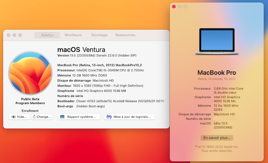Image resolution: width=268 pixels, height=163 pixels.
Task: Click the macOS Ventura round logo
Action: 31,73
